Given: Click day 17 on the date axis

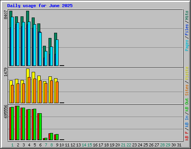Looking at the screenshot, I should click(101, 145).
